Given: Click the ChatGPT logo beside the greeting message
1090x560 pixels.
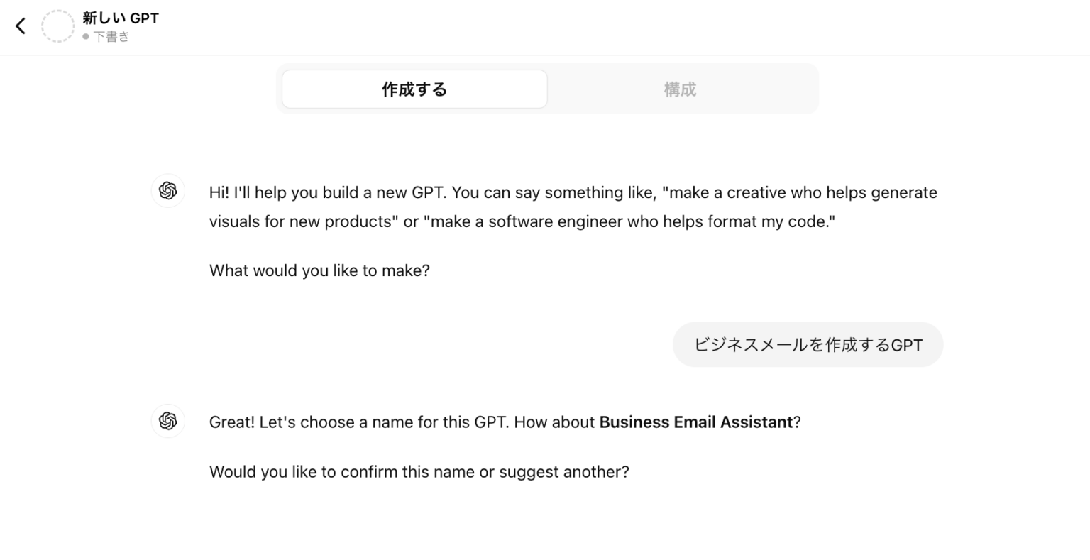Looking at the screenshot, I should tap(168, 191).
